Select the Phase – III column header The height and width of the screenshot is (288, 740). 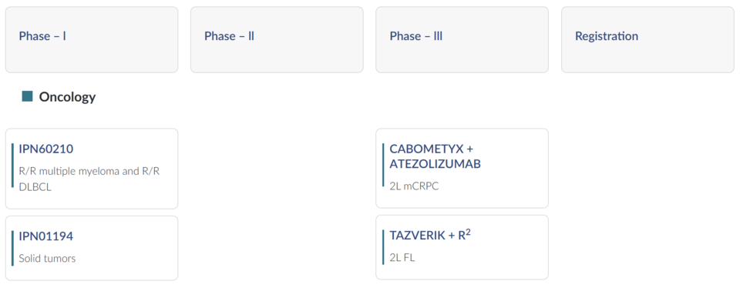[462, 39]
